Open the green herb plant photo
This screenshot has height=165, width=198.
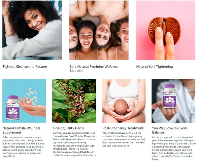pyautogui.click(x=74, y=101)
